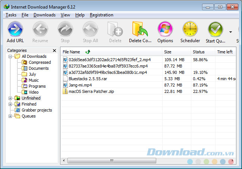
Task: Select the Queues folder icon
Action: click(x=17, y=116)
